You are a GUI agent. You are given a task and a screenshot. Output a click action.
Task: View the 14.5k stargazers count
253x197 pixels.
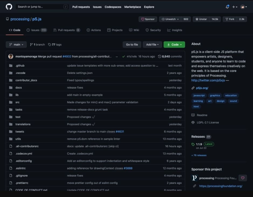215,19
